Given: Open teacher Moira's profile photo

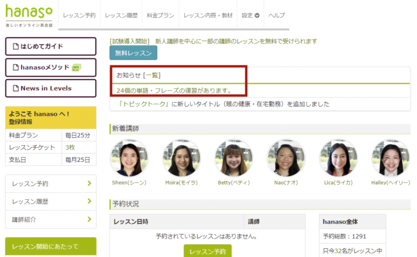Looking at the screenshot, I should click(181, 158).
